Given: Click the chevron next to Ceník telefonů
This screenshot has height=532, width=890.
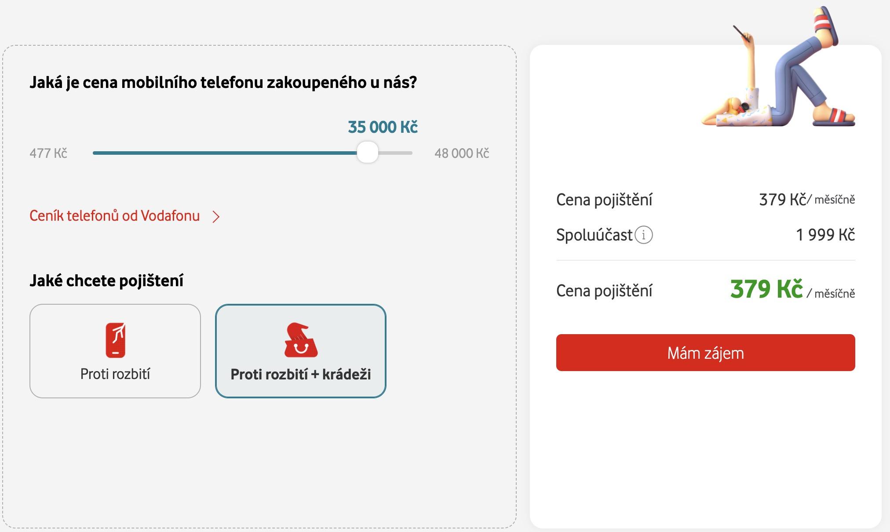Looking at the screenshot, I should tap(216, 217).
